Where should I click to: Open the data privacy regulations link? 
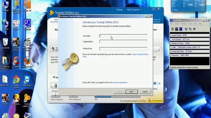coord(118,82)
